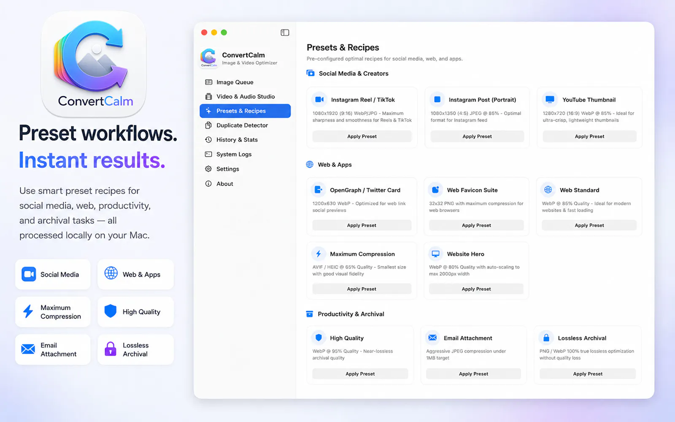Viewport: 675px width, 422px height.
Task: Click the 'Aggressive JPEG compression under 1MB' text
Action: point(466,354)
